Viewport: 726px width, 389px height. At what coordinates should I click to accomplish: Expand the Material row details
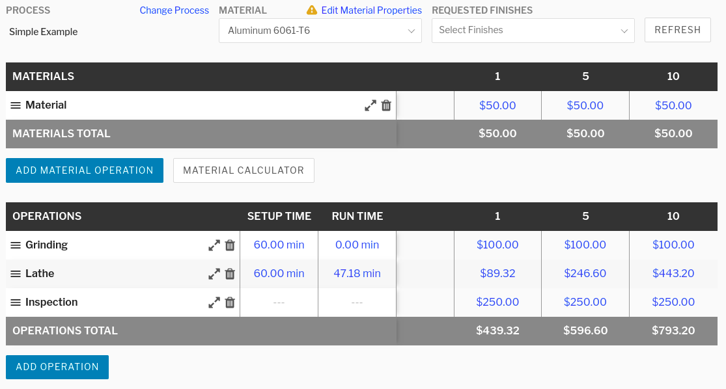point(370,105)
